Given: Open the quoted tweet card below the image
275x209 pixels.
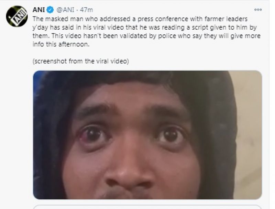Looking at the screenshot, I should click(x=147, y=207).
